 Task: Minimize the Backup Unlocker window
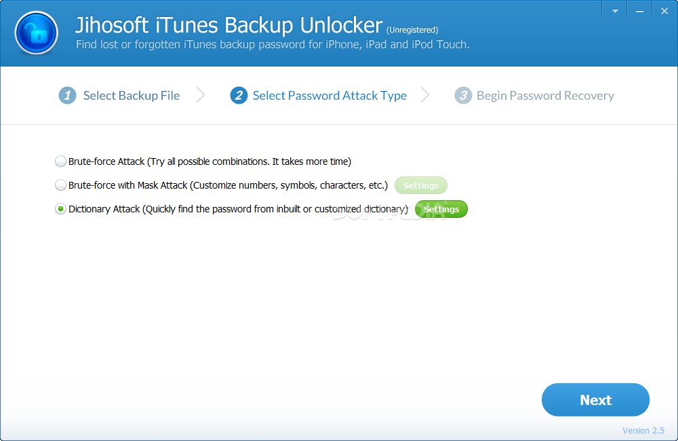639,11
